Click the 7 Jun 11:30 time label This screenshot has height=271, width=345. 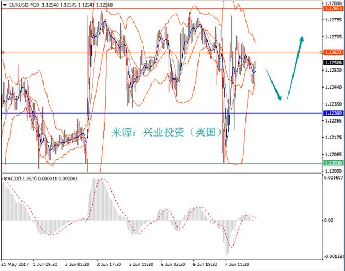pos(237,264)
